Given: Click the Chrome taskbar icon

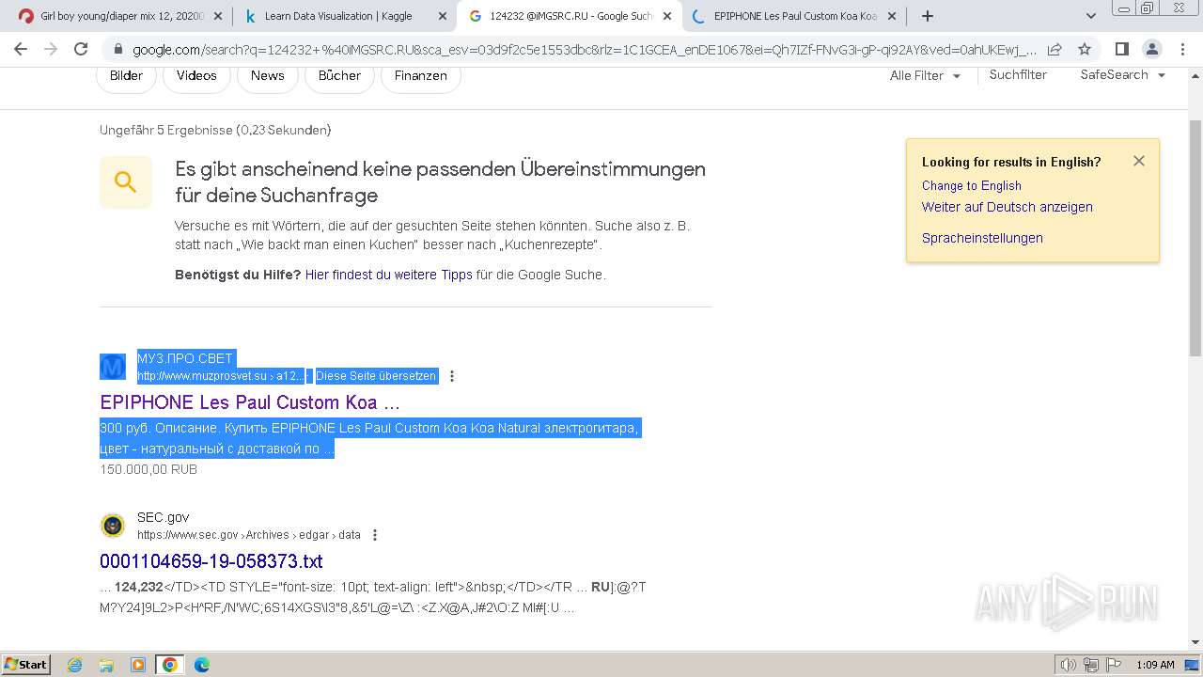Looking at the screenshot, I should [x=170, y=665].
